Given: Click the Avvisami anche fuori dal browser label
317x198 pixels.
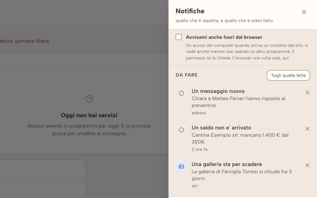Looking at the screenshot, I should pyautogui.click(x=224, y=37).
